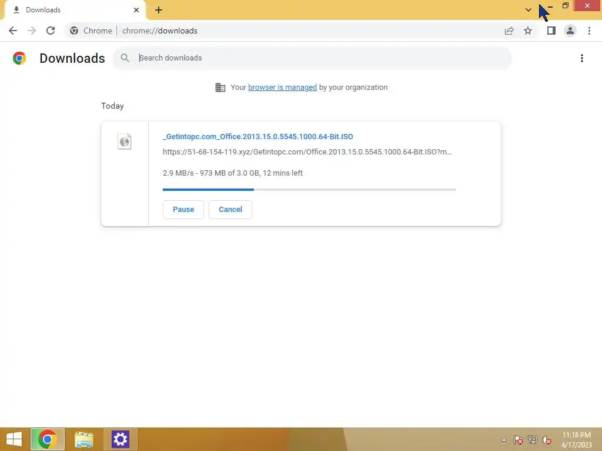The height and width of the screenshot is (451, 602).
Task: Click the ISO file icon thumbnail
Action: pos(125,142)
